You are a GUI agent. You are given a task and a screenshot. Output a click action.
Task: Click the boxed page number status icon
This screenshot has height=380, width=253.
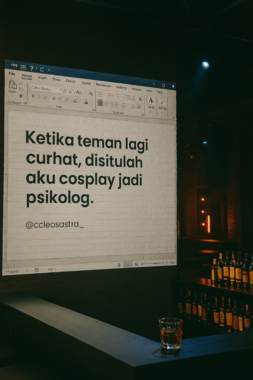pos(36,270)
